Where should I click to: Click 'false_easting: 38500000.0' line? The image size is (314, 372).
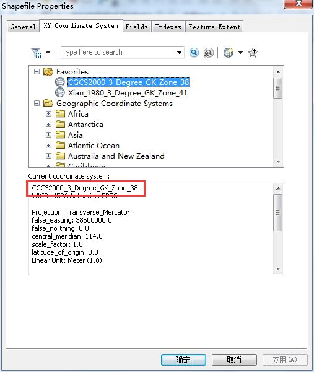72,220
